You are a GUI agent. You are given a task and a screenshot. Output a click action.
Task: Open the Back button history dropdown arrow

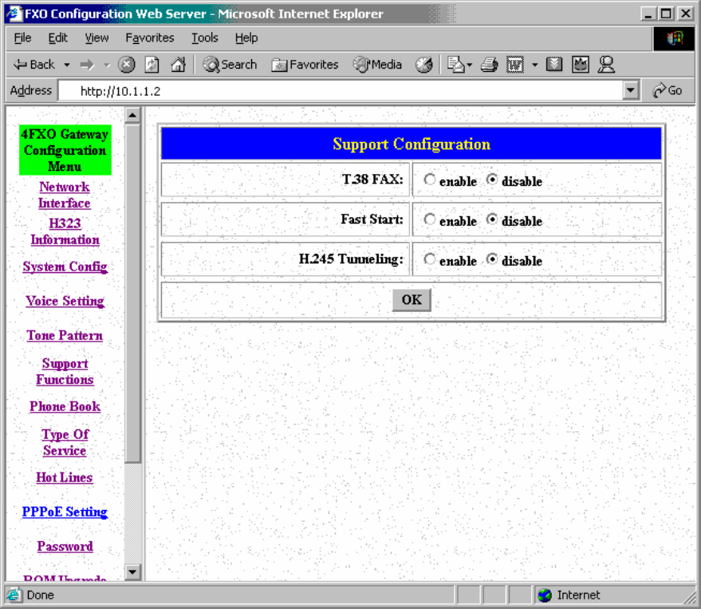pos(67,65)
